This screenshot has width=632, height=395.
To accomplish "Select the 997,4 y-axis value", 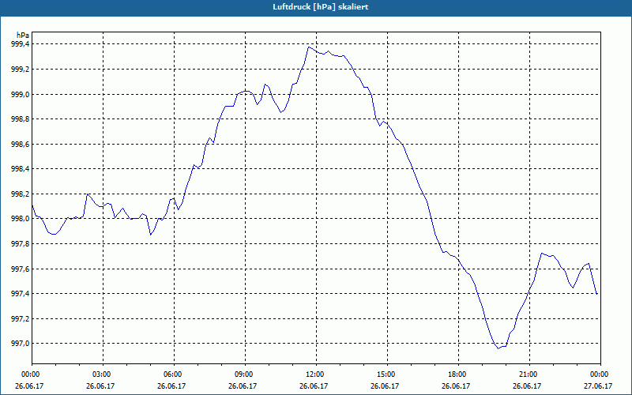I will 21,294.
